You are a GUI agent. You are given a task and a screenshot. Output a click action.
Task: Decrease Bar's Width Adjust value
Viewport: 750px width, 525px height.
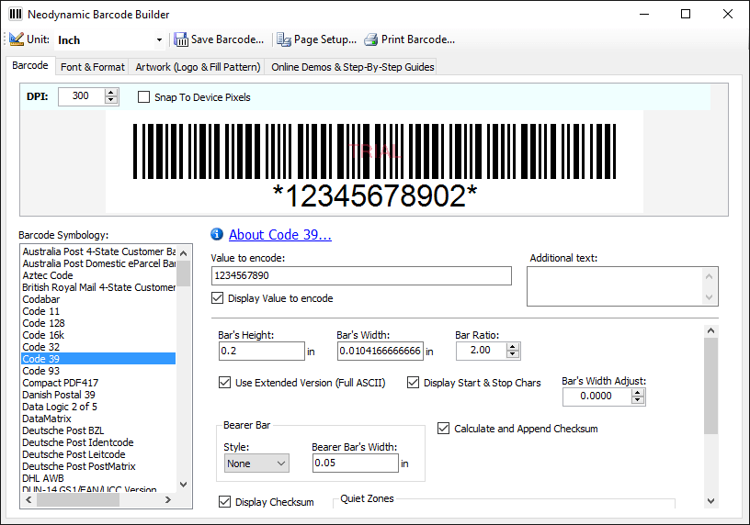638,400
